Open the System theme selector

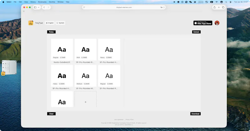(x=60, y=23)
